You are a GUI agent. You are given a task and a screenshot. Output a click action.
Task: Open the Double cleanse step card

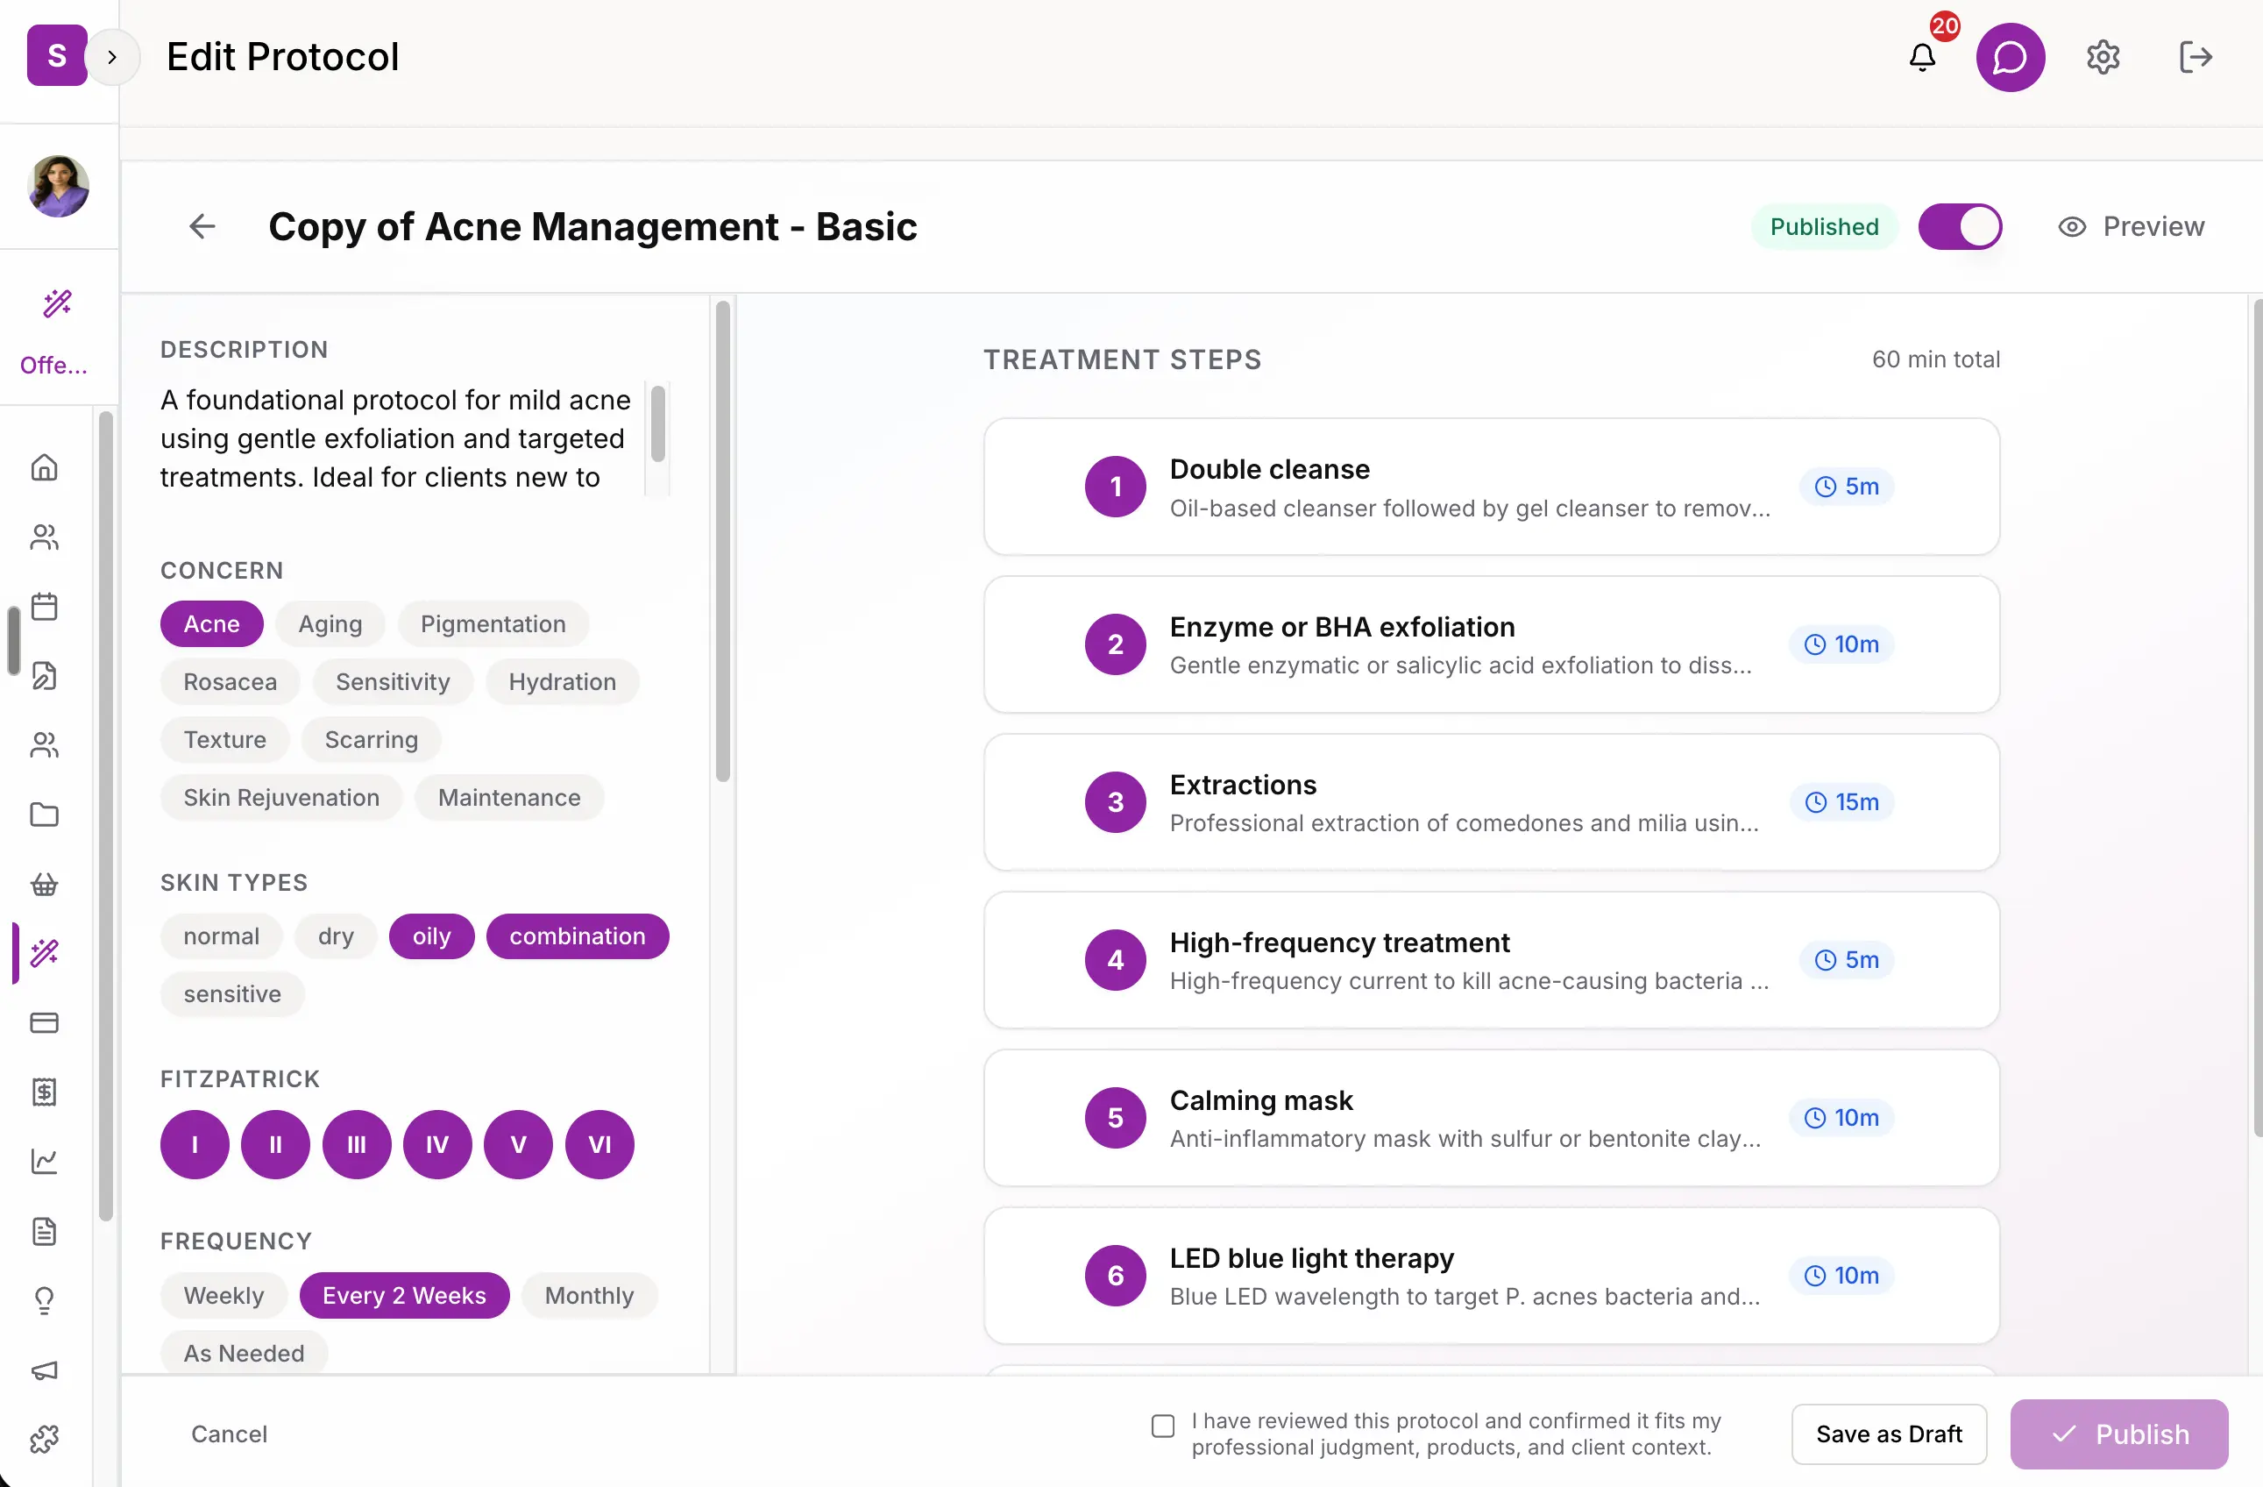1491,487
